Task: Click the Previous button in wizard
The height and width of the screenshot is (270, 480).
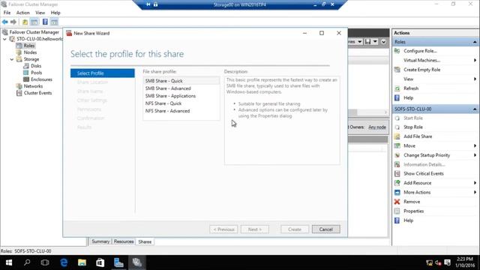Action: (223, 229)
